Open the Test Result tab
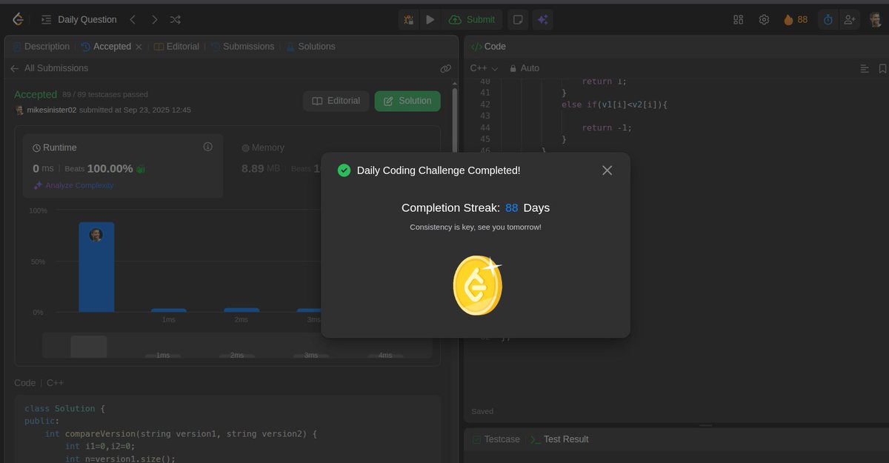 point(559,439)
